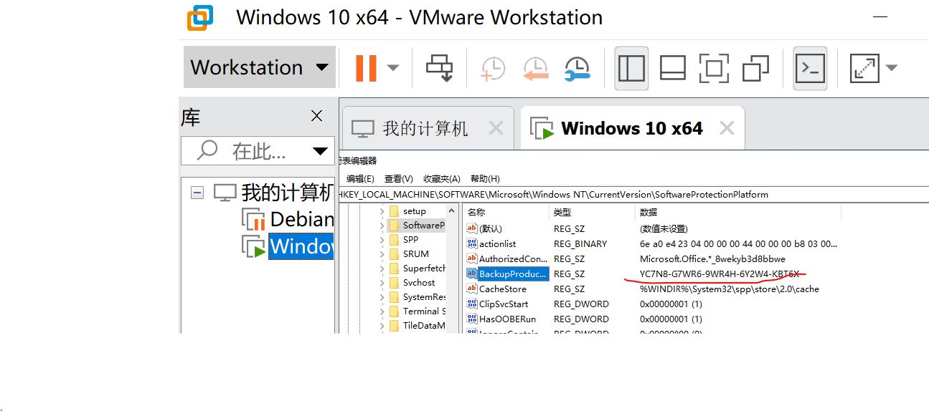Click Revert to Snapshot icon
The image size is (929, 411).
534,68
